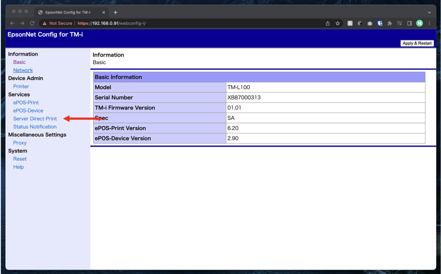Go forward in browser history
The width and height of the screenshot is (441, 274).
[22, 23]
